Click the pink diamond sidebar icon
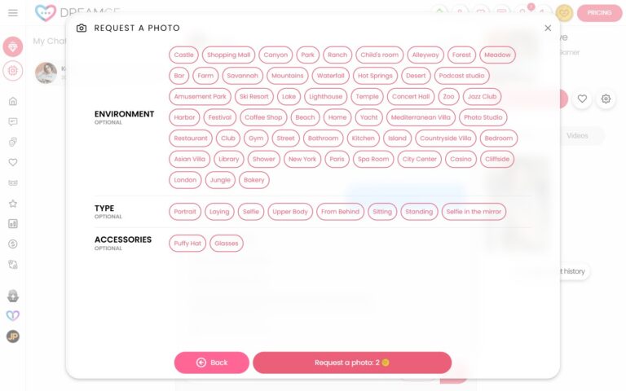Screen dimensions: 626x391 pos(13,46)
